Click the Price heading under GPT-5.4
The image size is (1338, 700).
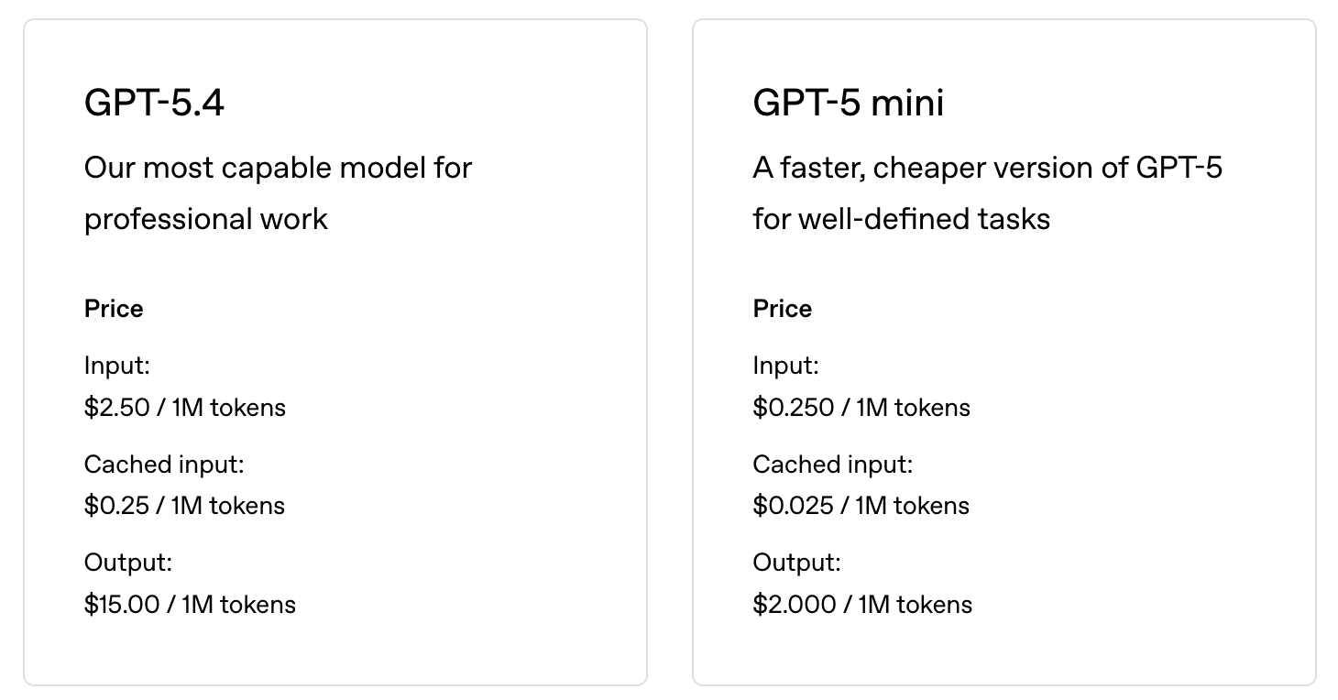tap(114, 309)
